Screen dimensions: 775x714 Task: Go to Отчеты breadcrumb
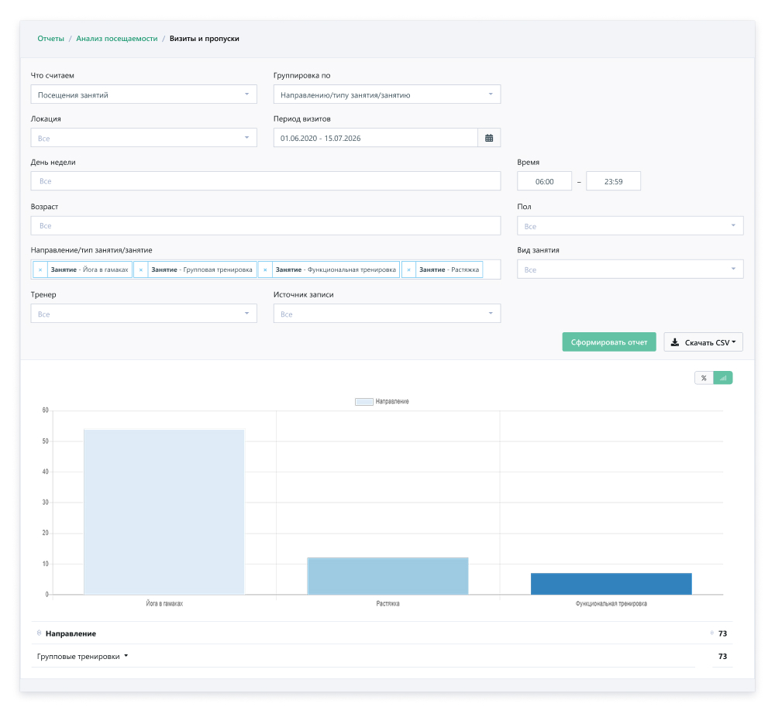(x=51, y=39)
